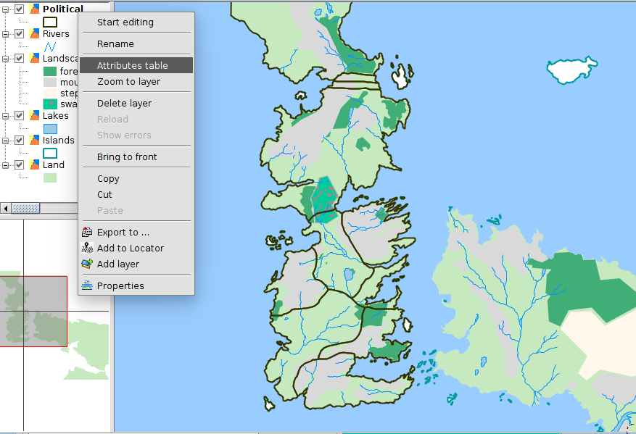Collapse the Islands layer legend
This screenshot has height=434, width=636.
tap(7, 141)
